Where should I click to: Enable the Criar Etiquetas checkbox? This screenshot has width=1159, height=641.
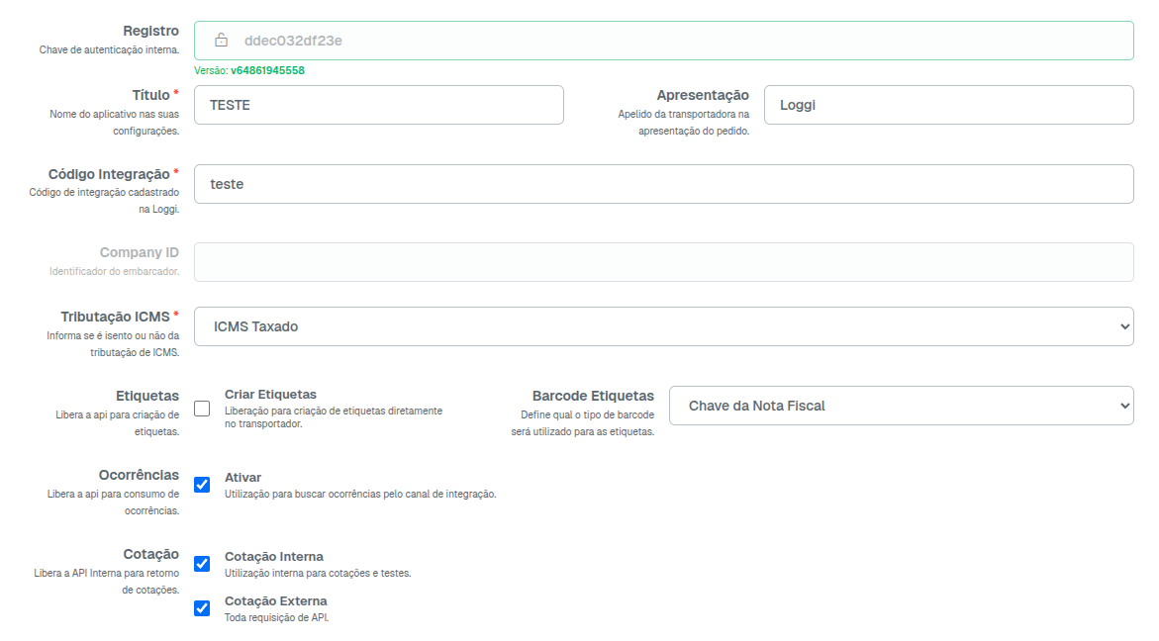(202, 409)
